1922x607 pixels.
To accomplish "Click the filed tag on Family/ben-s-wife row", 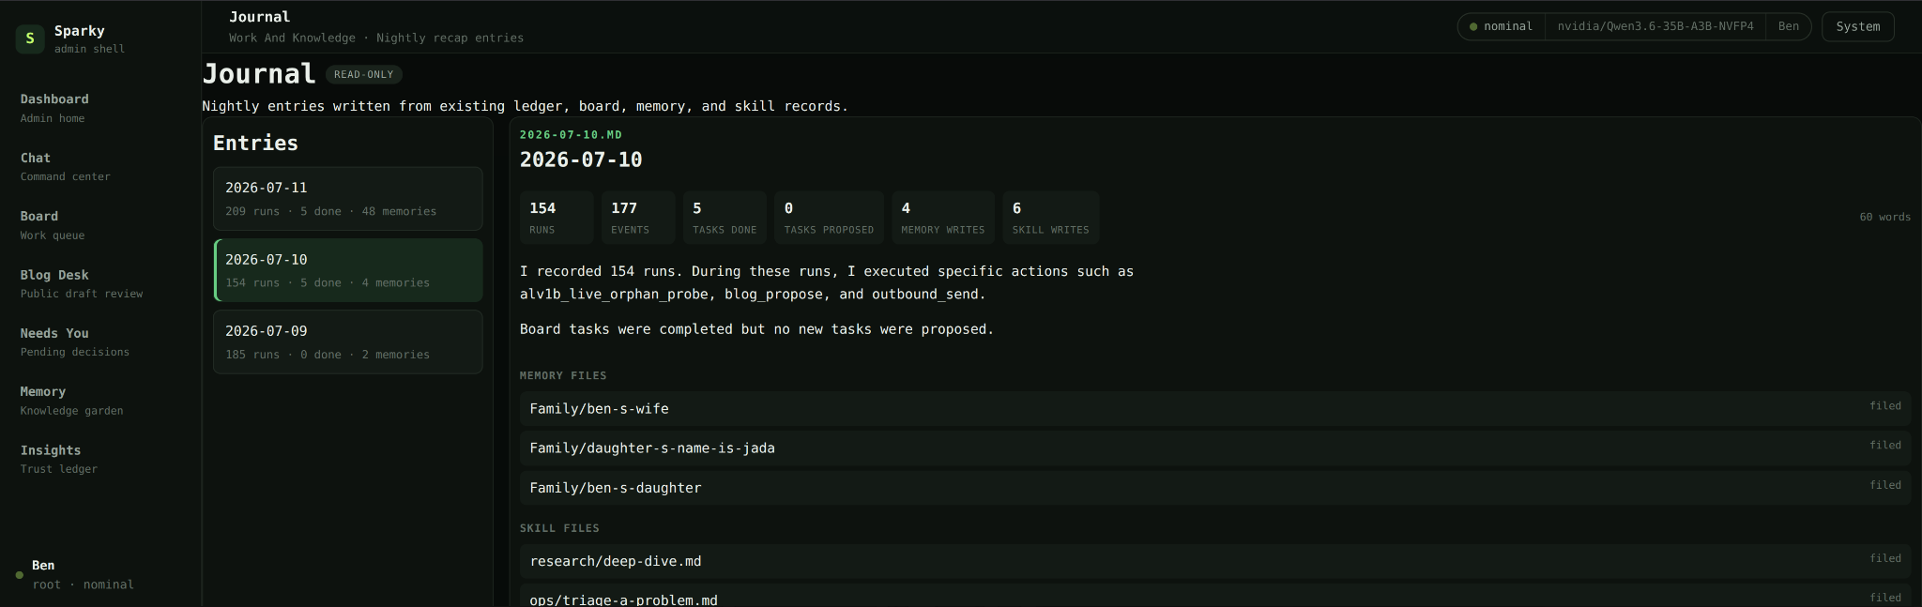I will click(1884, 406).
